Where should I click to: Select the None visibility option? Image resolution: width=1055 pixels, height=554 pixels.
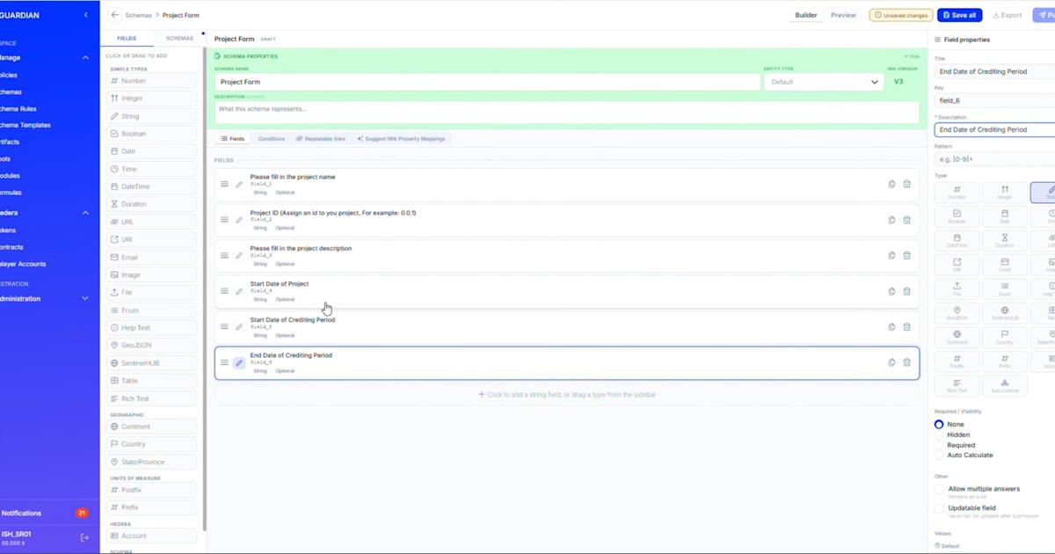939,424
